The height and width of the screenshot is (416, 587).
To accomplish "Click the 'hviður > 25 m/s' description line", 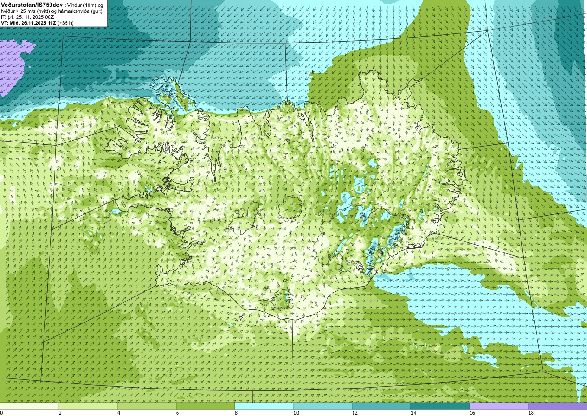I will tap(52, 11).
